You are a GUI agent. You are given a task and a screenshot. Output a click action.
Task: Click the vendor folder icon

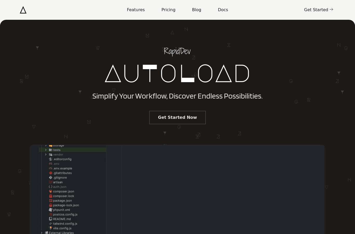[x=50, y=154]
